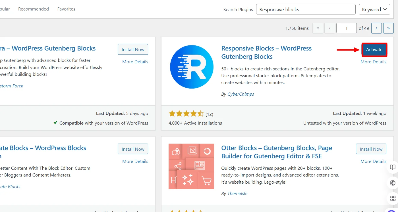Open the Keyword search type dropdown

pyautogui.click(x=374, y=9)
